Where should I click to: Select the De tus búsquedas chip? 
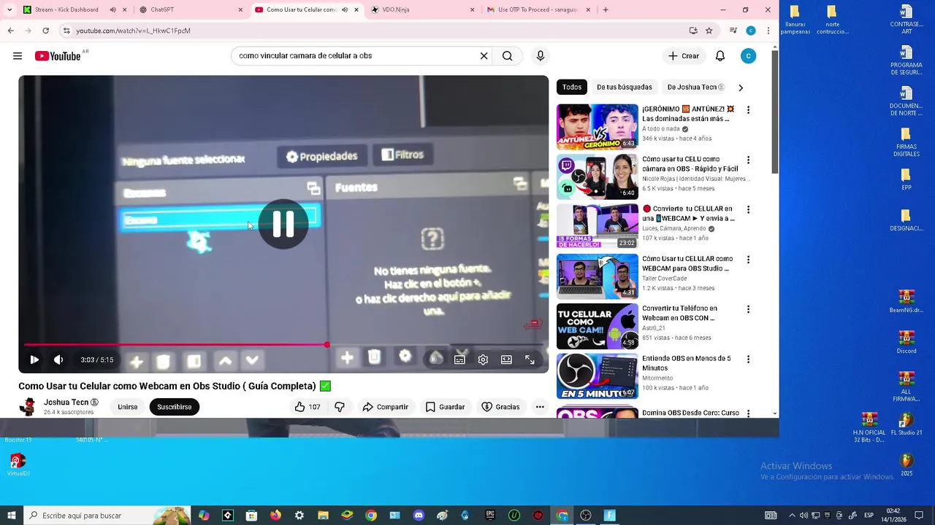click(625, 87)
